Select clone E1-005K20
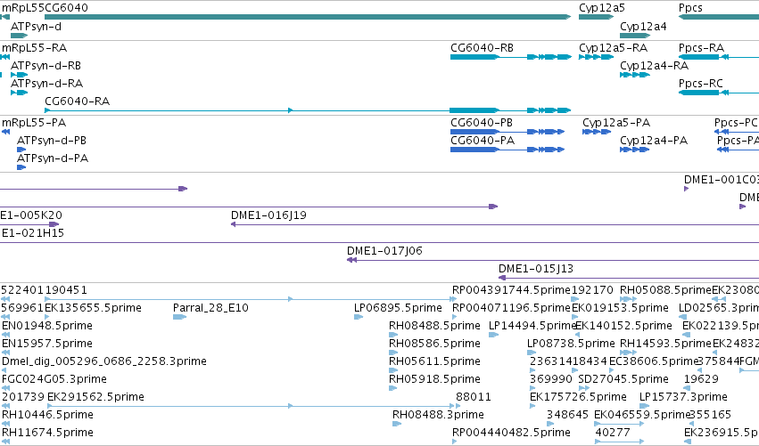Viewport: 759px width, 446px height. click(29, 224)
